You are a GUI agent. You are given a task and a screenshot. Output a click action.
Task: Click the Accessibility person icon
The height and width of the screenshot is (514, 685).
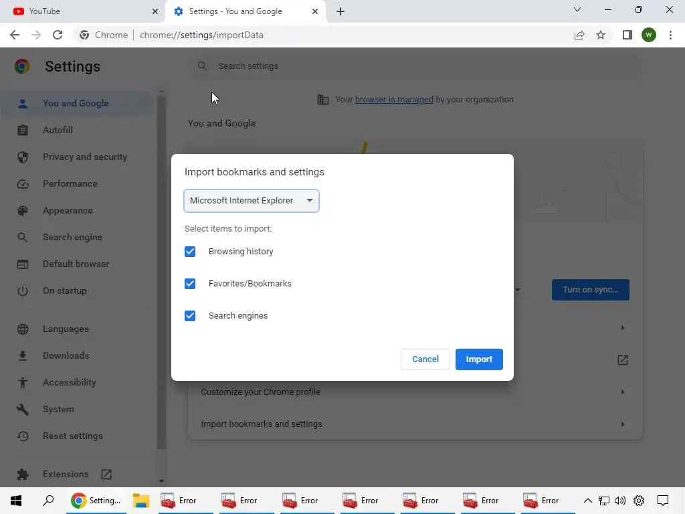22,383
